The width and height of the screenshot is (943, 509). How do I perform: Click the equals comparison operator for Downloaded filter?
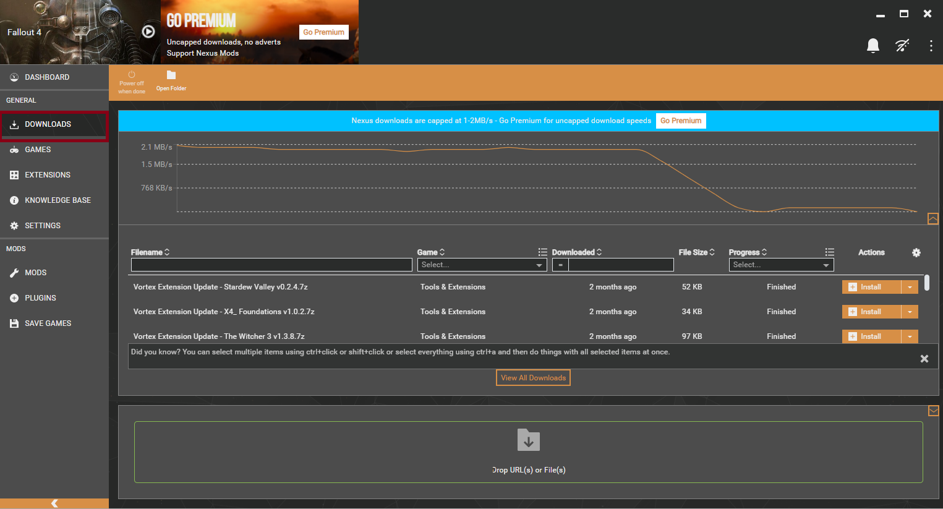tap(560, 265)
